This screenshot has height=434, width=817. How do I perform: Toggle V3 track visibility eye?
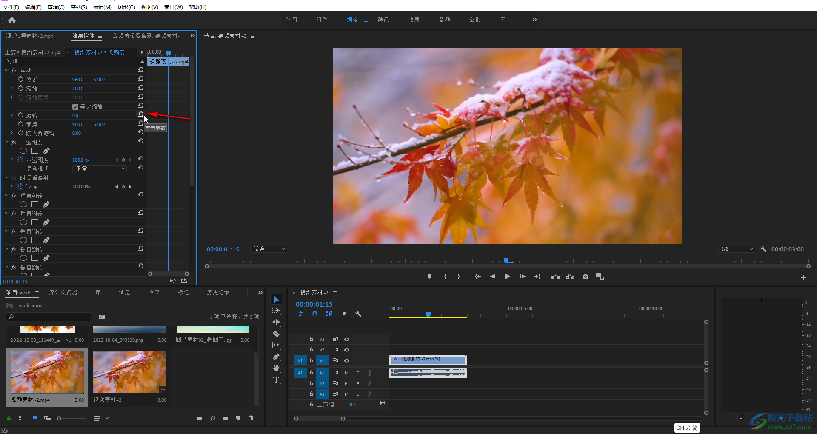pos(347,339)
